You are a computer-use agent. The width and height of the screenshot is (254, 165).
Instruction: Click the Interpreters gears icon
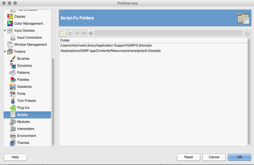coord(13,129)
